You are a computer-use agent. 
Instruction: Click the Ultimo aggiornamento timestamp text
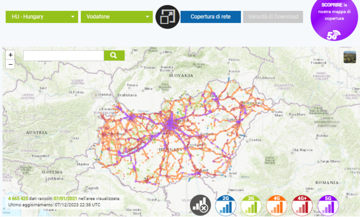point(54,205)
